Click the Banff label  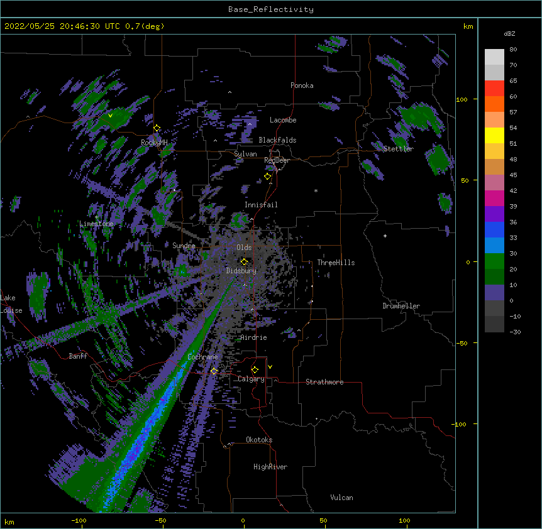pyautogui.click(x=78, y=356)
